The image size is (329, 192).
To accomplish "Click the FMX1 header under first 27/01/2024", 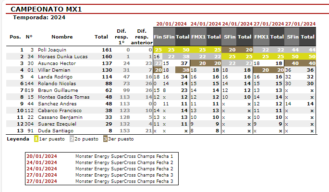I will click(261, 37).
